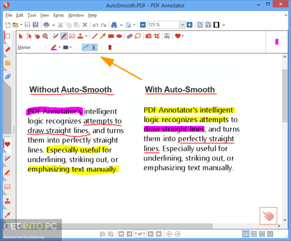Image resolution: width=291 pixels, height=241 pixels.
Task: Choose the Select arrow tool
Action: coord(21,36)
